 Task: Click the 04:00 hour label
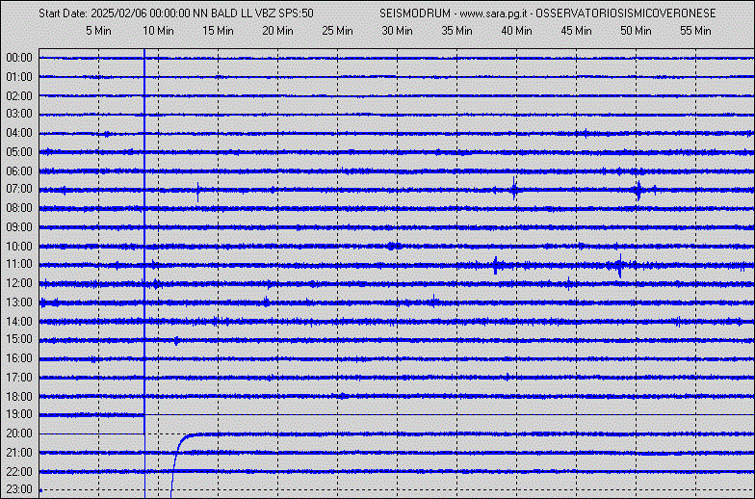(19, 133)
